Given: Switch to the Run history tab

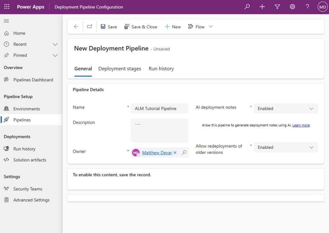Looking at the screenshot, I should point(161,69).
